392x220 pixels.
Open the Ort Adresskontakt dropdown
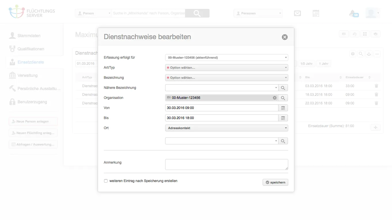coord(227,128)
